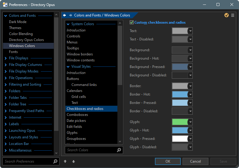The height and width of the screenshot is (168, 239).
Task: Click the OK button
Action: point(168,161)
